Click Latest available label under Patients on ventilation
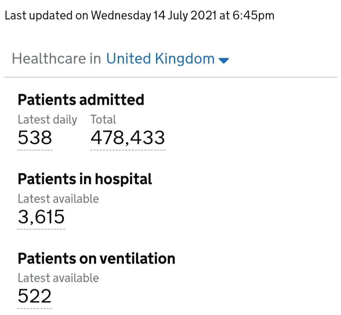 58,278
